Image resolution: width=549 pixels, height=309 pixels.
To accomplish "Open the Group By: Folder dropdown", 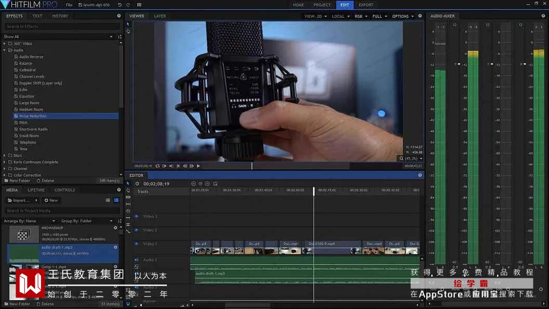I will click(87, 221).
